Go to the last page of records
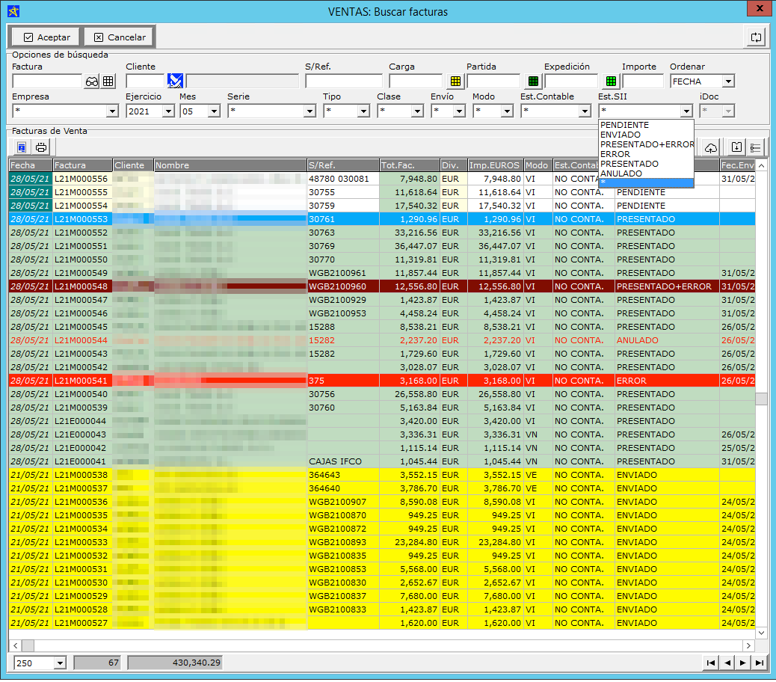 coord(760,663)
